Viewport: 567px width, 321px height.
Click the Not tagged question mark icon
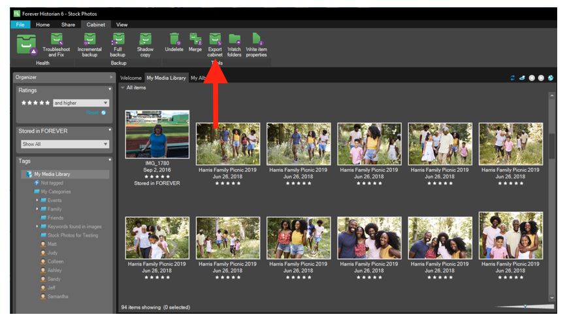click(37, 183)
